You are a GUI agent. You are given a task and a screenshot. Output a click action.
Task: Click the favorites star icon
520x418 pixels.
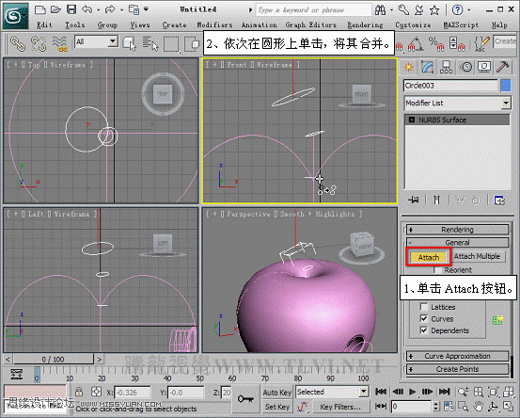(x=434, y=10)
